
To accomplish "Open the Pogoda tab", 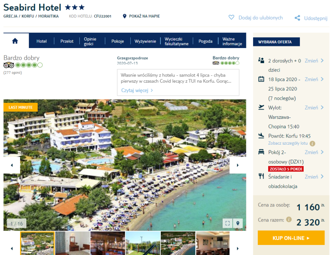I will (x=205, y=41).
